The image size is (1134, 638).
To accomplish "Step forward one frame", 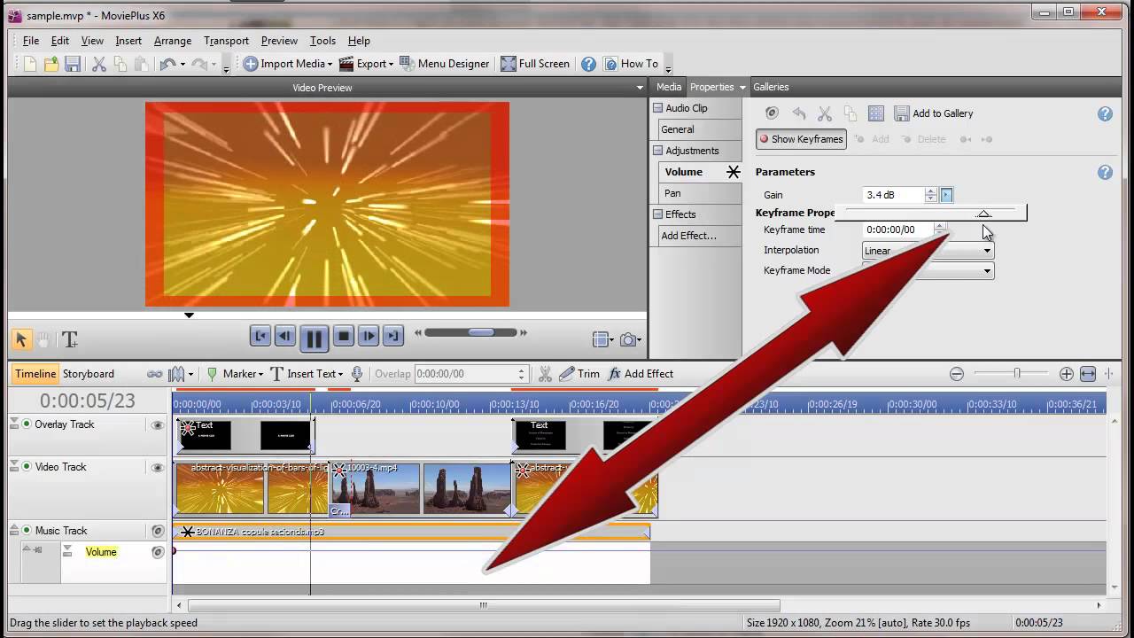I will click(x=369, y=336).
